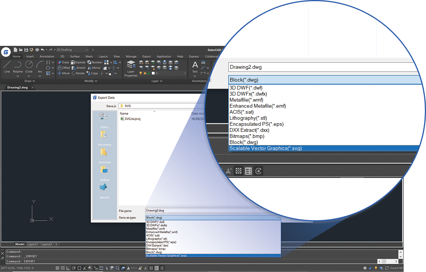The width and height of the screenshot is (426, 272).
Task: Click the command line horizontal scrollbar thumb
Action: tap(384, 261)
